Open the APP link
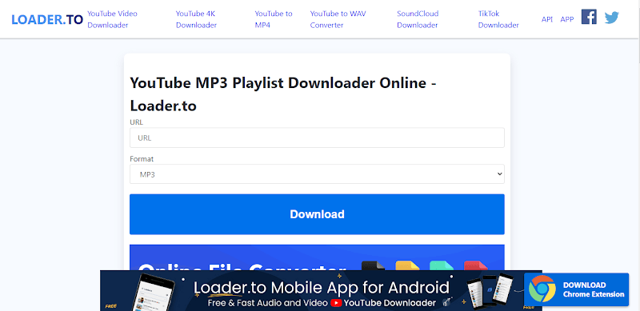 coord(567,19)
